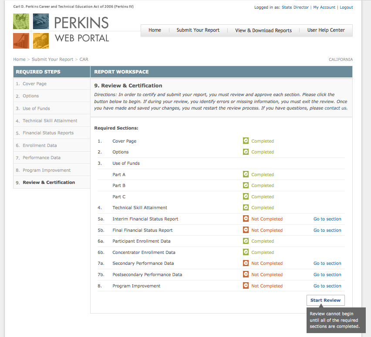Click Logout in the header

point(346,7)
